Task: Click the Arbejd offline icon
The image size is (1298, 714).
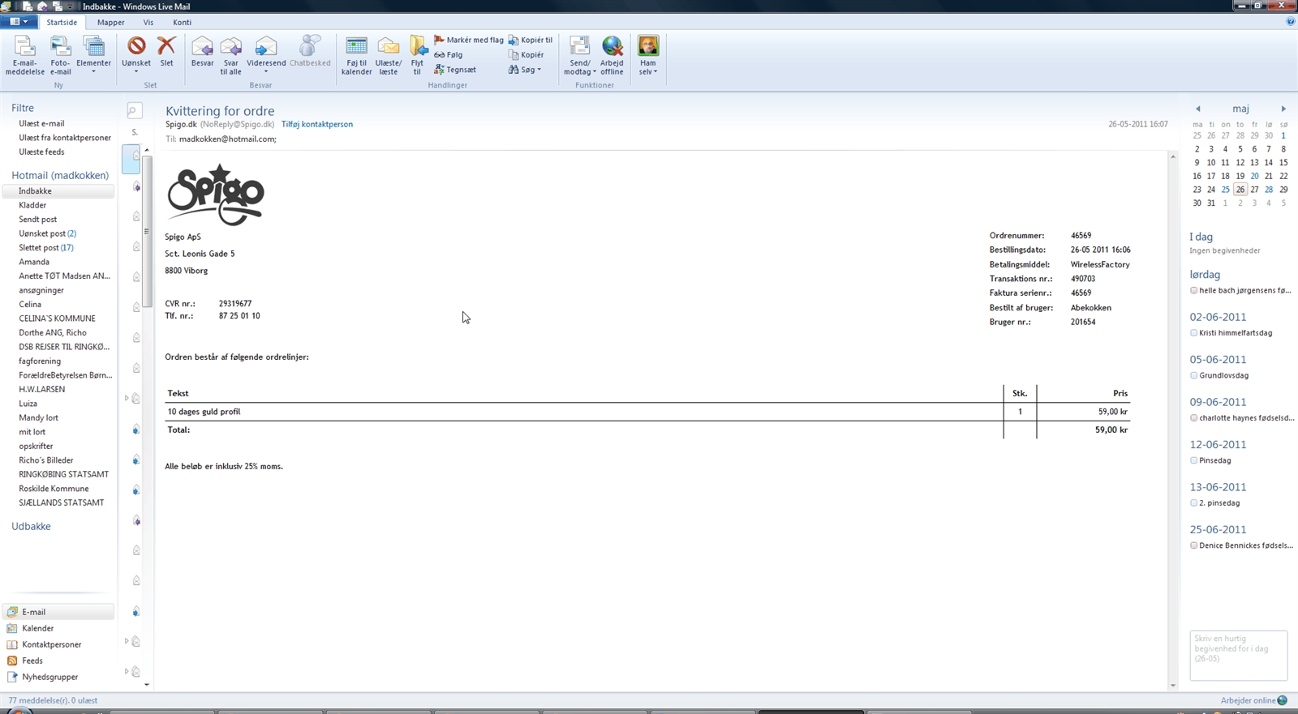Action: 612,48
